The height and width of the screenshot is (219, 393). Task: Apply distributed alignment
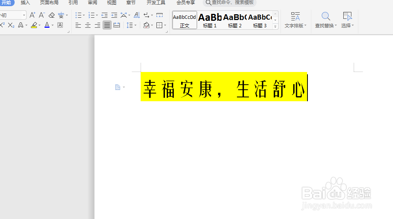(117, 25)
